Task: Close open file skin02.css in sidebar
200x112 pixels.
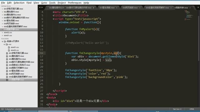Action: [2, 32]
